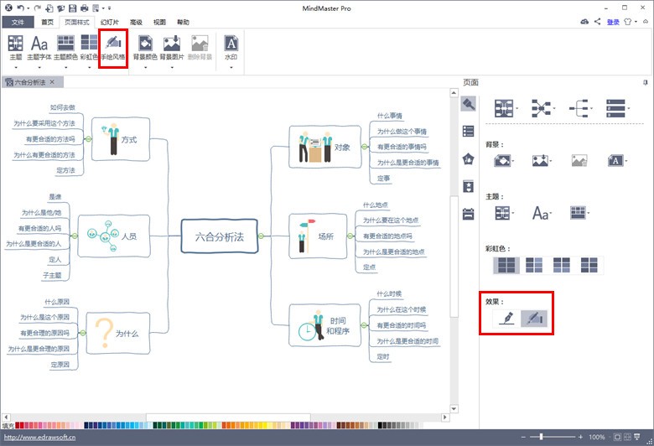Viewport: 654px width, 446px height.
Task: Expand the 水印 dropdown arrow in ribbon
Action: pos(231,68)
